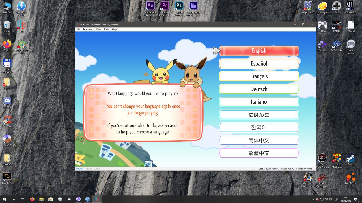Open Task View on the taskbar
Viewport: 362px width, 203px height.
point(23,199)
